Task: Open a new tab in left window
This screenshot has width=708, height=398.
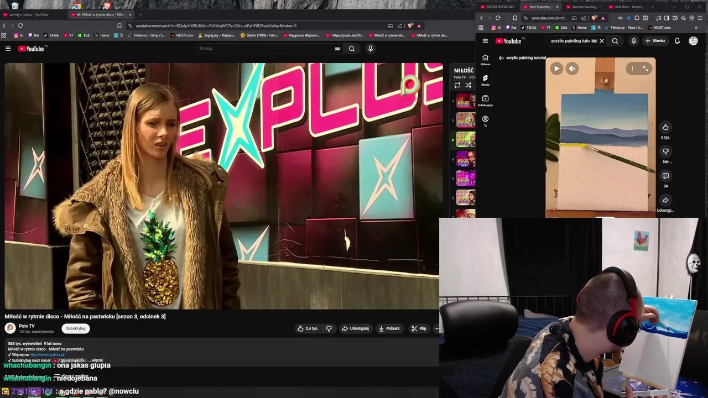Action: click(x=140, y=14)
